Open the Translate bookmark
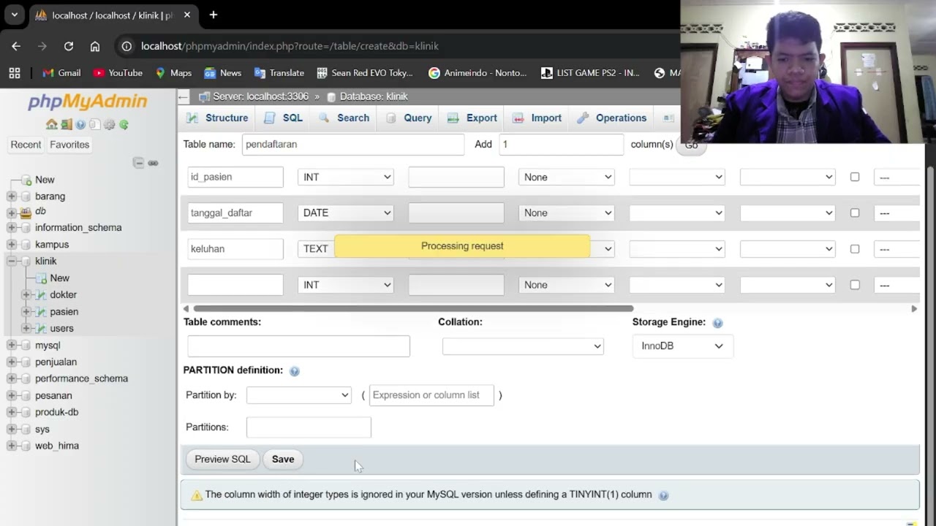 (x=279, y=72)
